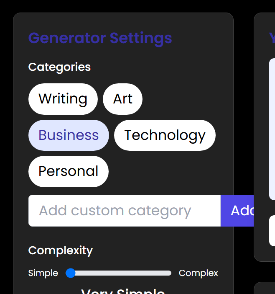Deselect the highlighted Business category chip
This screenshot has width=275, height=294.
click(x=69, y=135)
